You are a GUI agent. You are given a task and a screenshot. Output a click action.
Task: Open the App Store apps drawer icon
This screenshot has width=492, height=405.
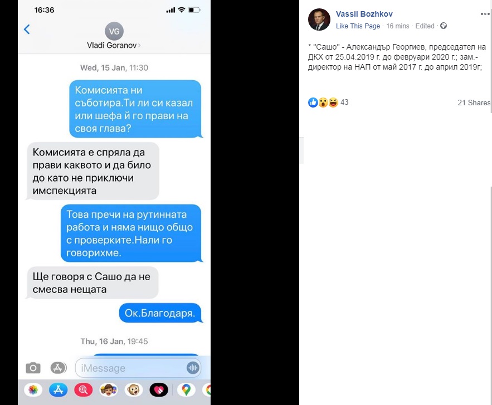click(x=59, y=368)
